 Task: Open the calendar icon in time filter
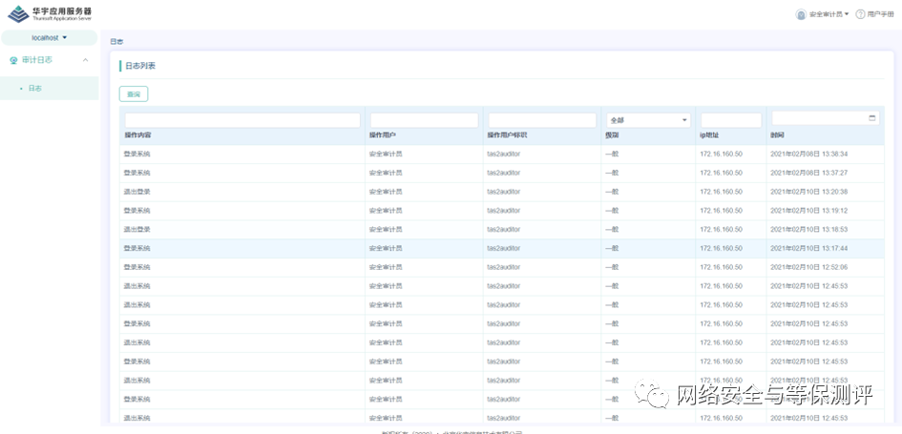click(x=872, y=118)
